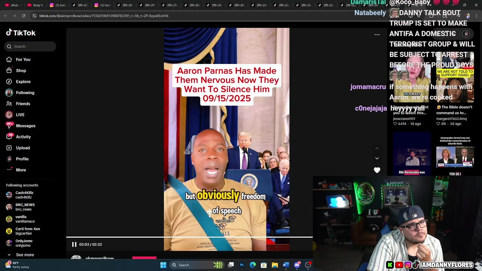Open the Bibi Netanyahu video thumbnail

click(x=412, y=154)
